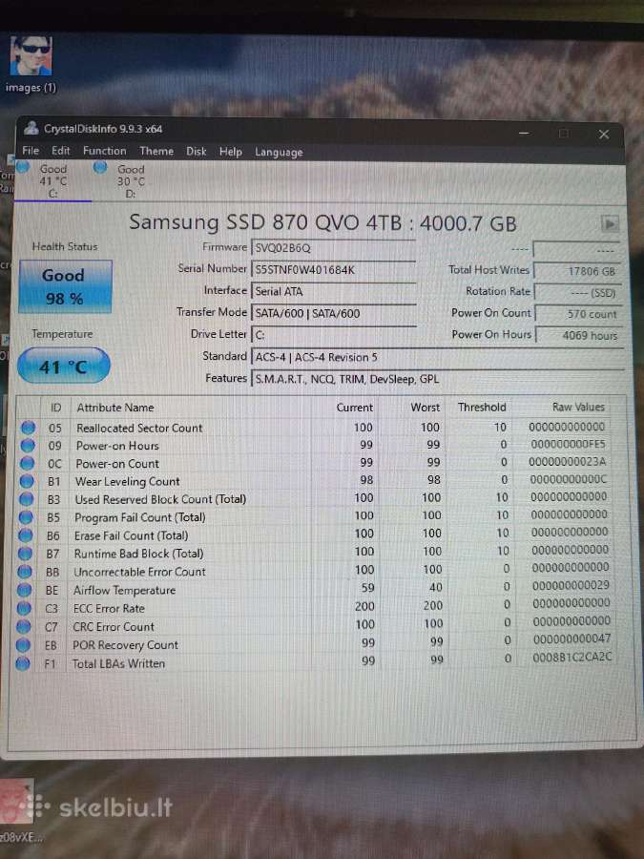Open the Language menu
The height and width of the screenshot is (859, 644).
tap(279, 153)
